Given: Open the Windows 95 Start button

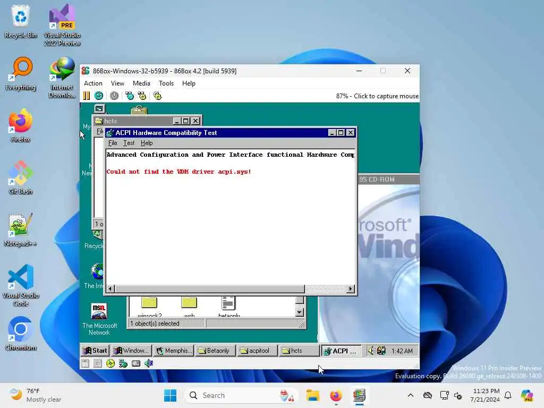Looking at the screenshot, I should [x=95, y=351].
